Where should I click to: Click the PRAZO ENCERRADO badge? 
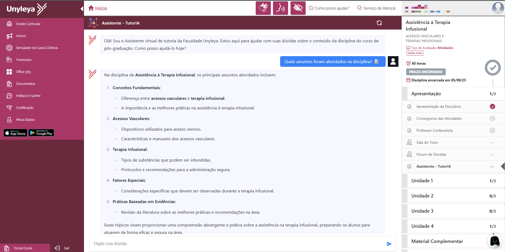click(426, 72)
